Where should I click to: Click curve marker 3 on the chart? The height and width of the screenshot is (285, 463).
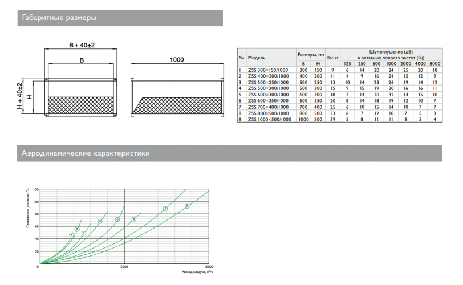[x=84, y=233]
